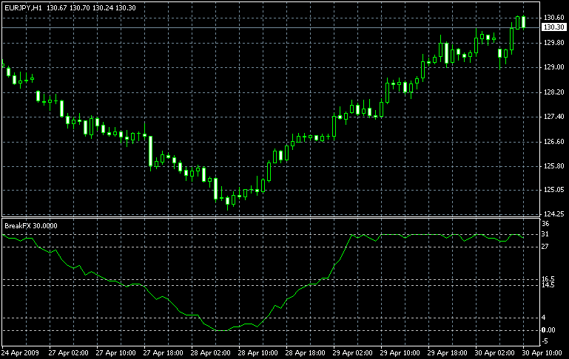This screenshot has width=569, height=359.
Task: Click the 124.25 price axis label
Action: point(553,214)
